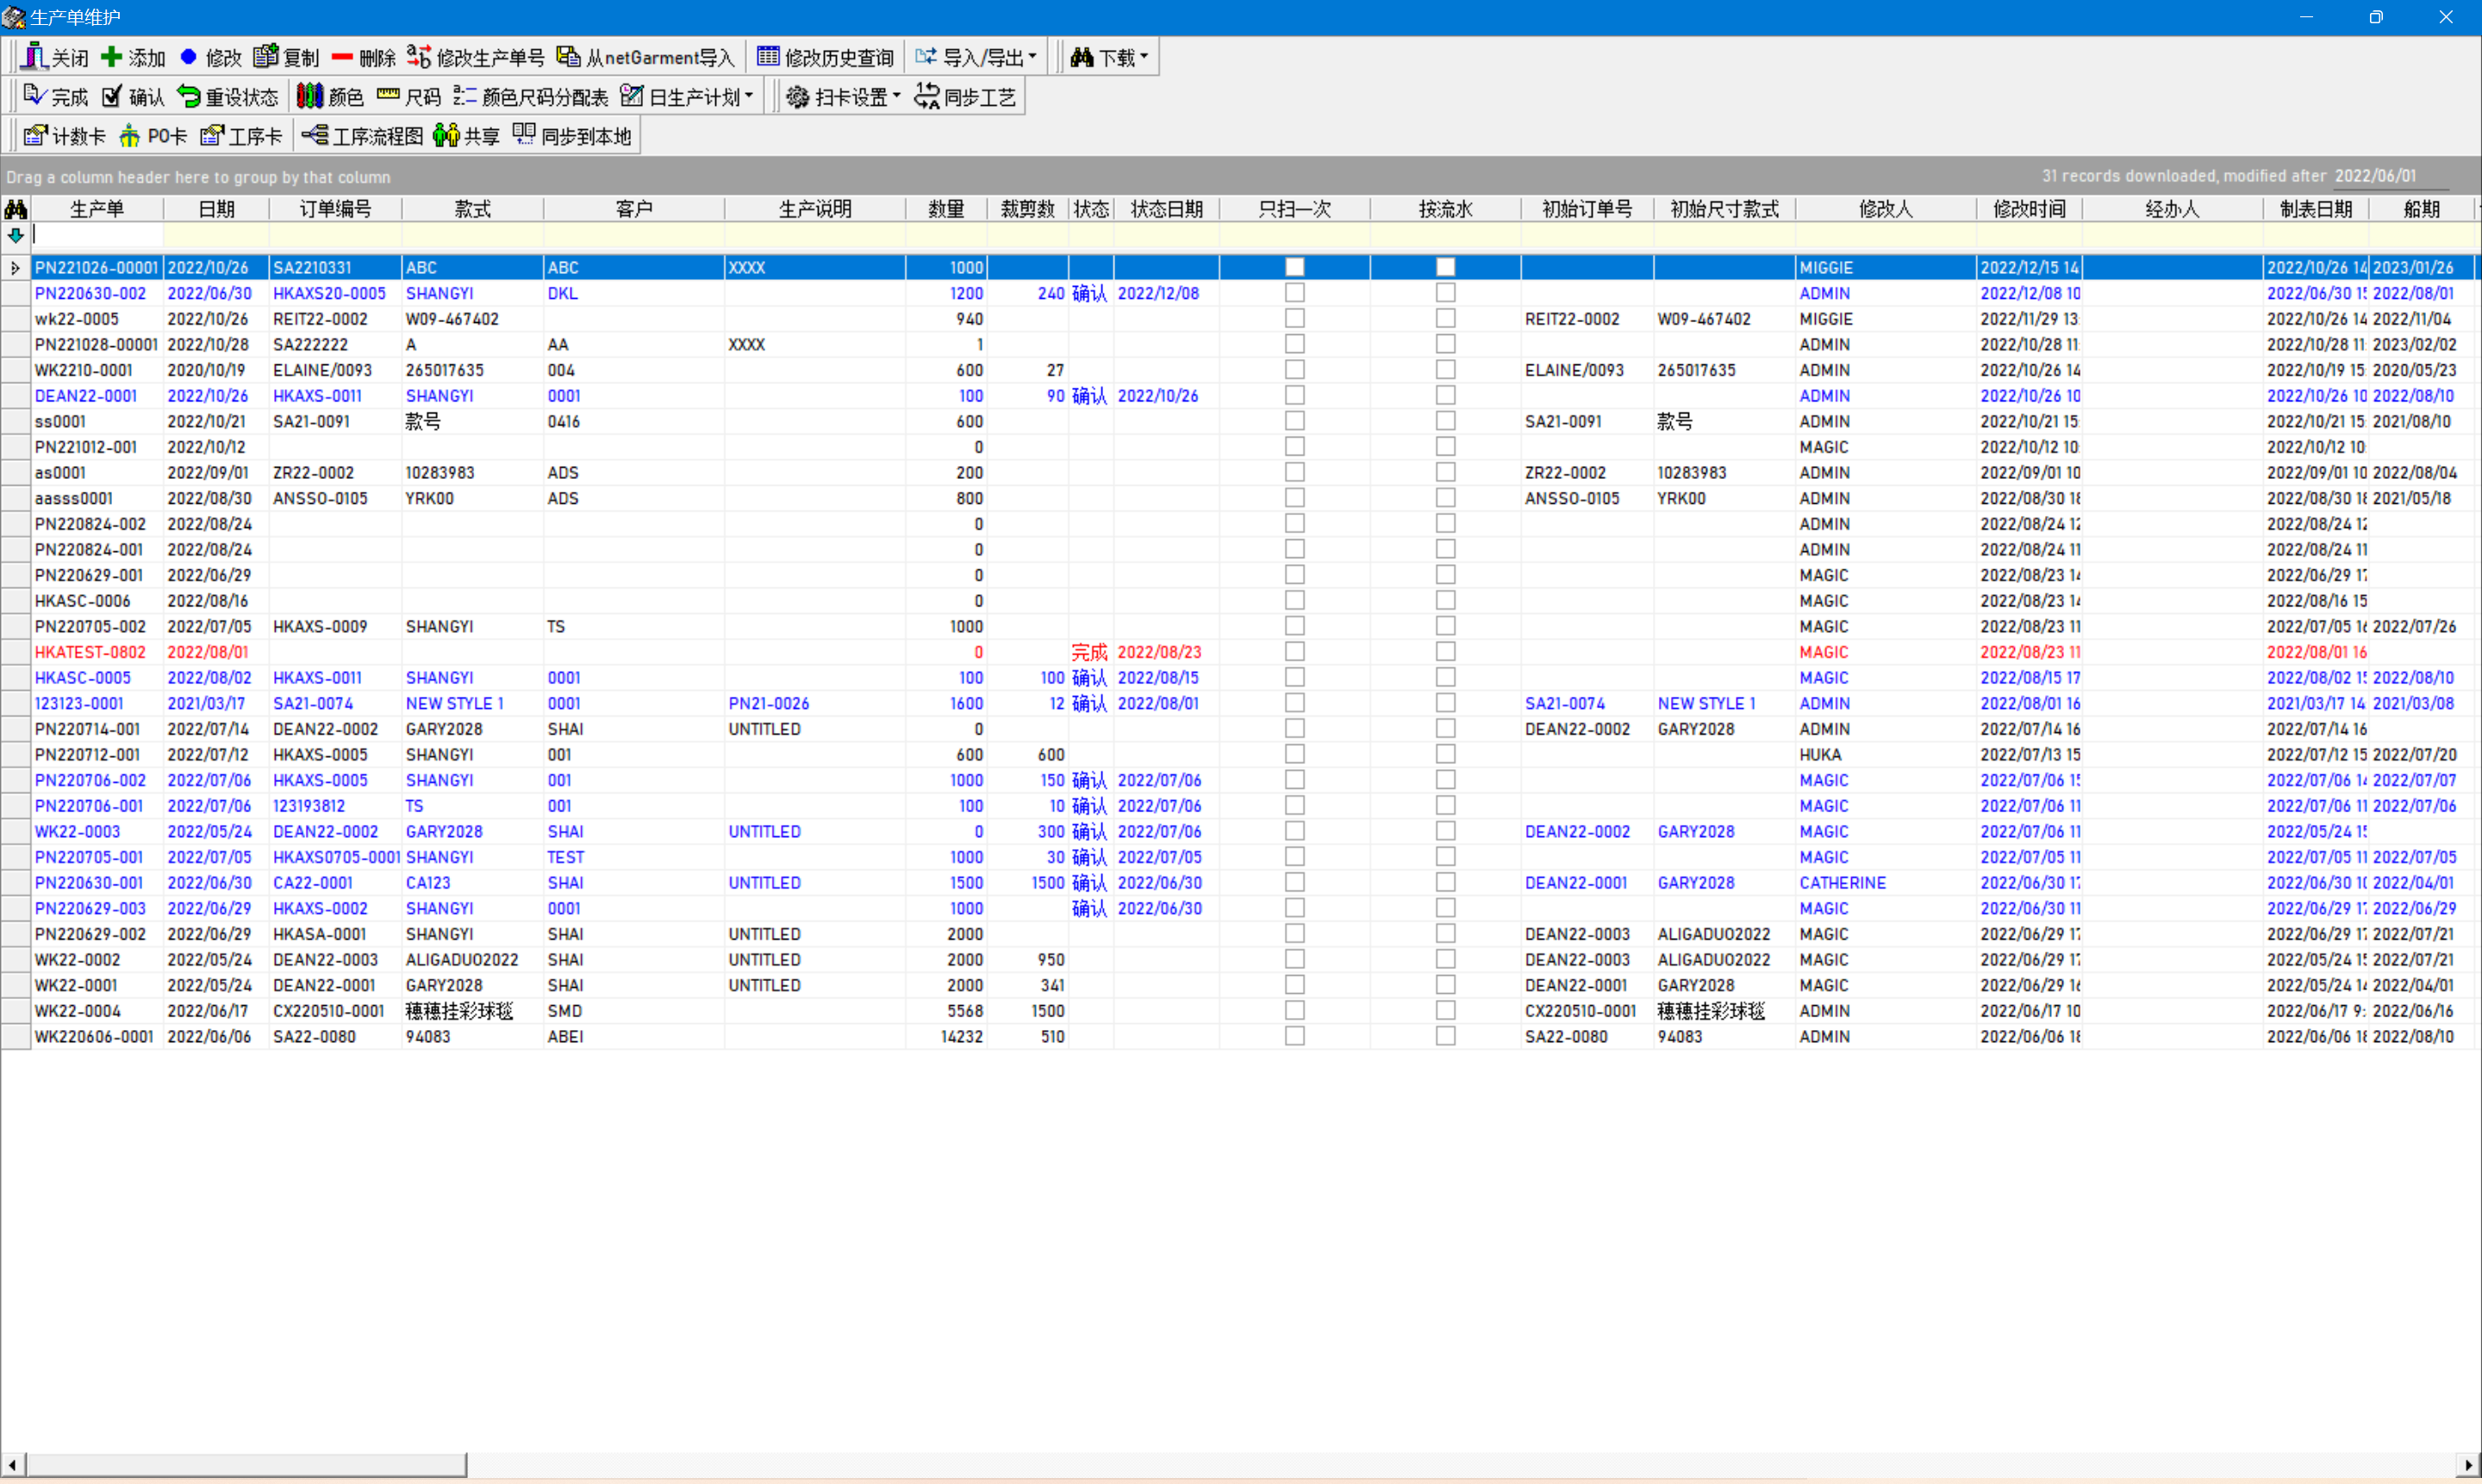This screenshot has width=2482, height=1484.
Task: Sort by the 状态日期 column header
Action: click(x=1167, y=209)
